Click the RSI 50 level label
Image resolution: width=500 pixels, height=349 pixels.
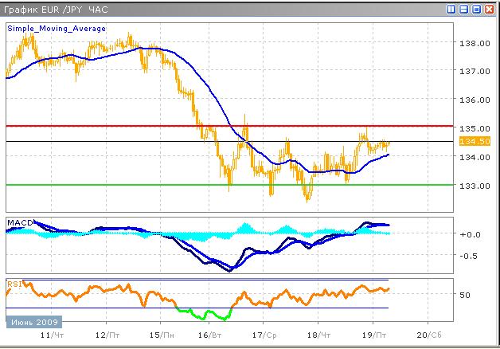click(467, 295)
